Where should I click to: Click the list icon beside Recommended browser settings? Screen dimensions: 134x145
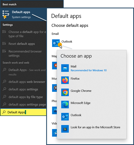(4, 51)
